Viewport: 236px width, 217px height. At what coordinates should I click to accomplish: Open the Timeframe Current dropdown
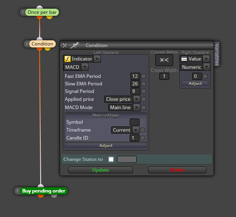pos(136,130)
